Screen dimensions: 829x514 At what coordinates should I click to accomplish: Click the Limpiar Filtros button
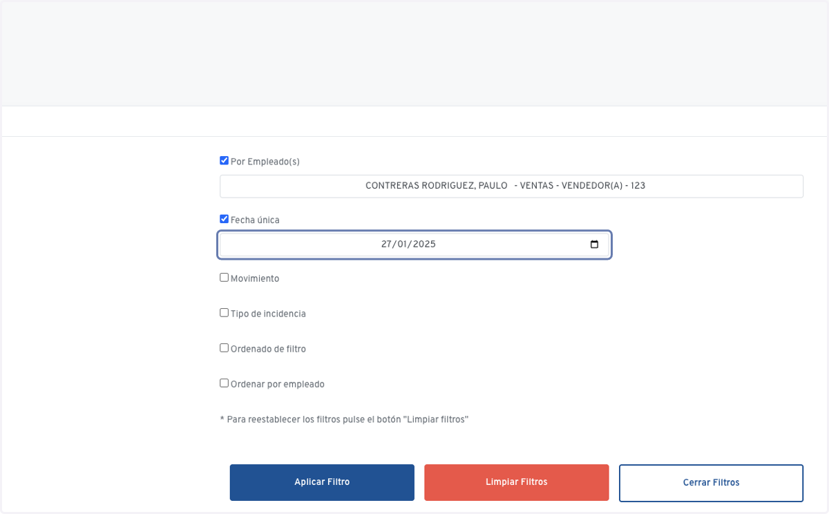tap(517, 482)
